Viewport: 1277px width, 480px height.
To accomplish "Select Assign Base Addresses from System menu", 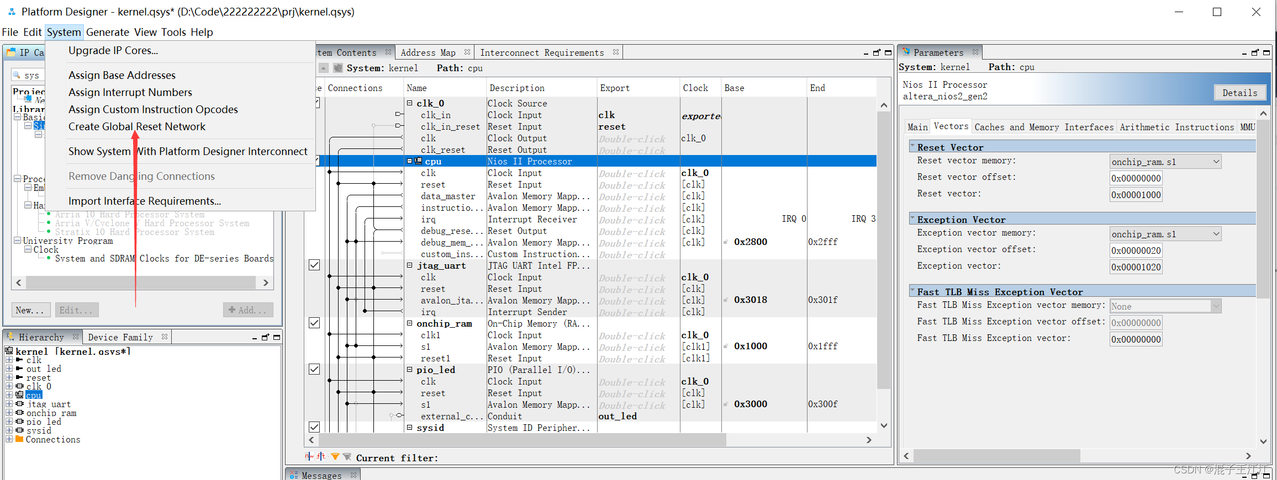I will (122, 75).
